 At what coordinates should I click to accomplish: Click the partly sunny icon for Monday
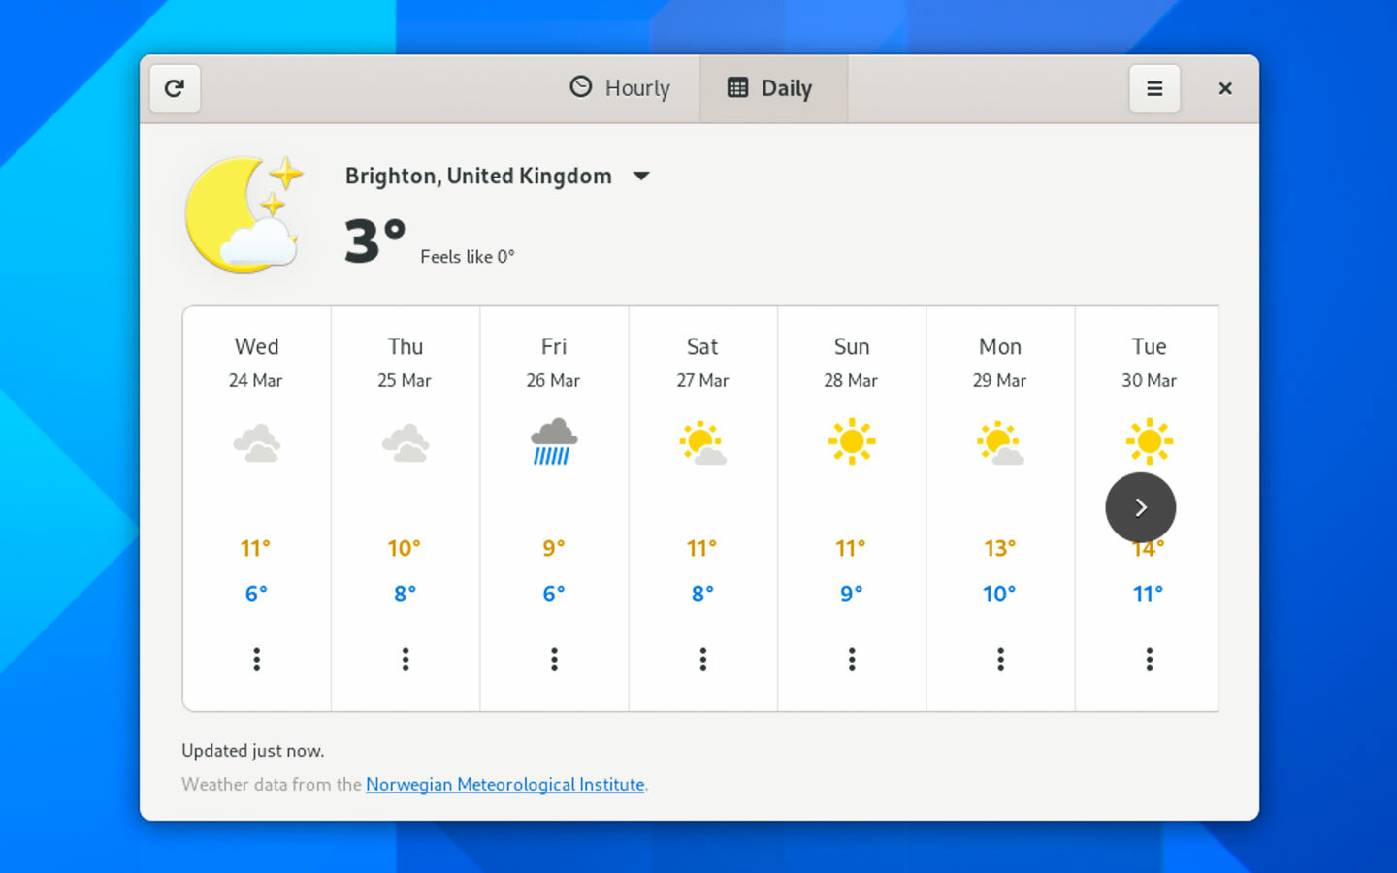(x=1000, y=443)
